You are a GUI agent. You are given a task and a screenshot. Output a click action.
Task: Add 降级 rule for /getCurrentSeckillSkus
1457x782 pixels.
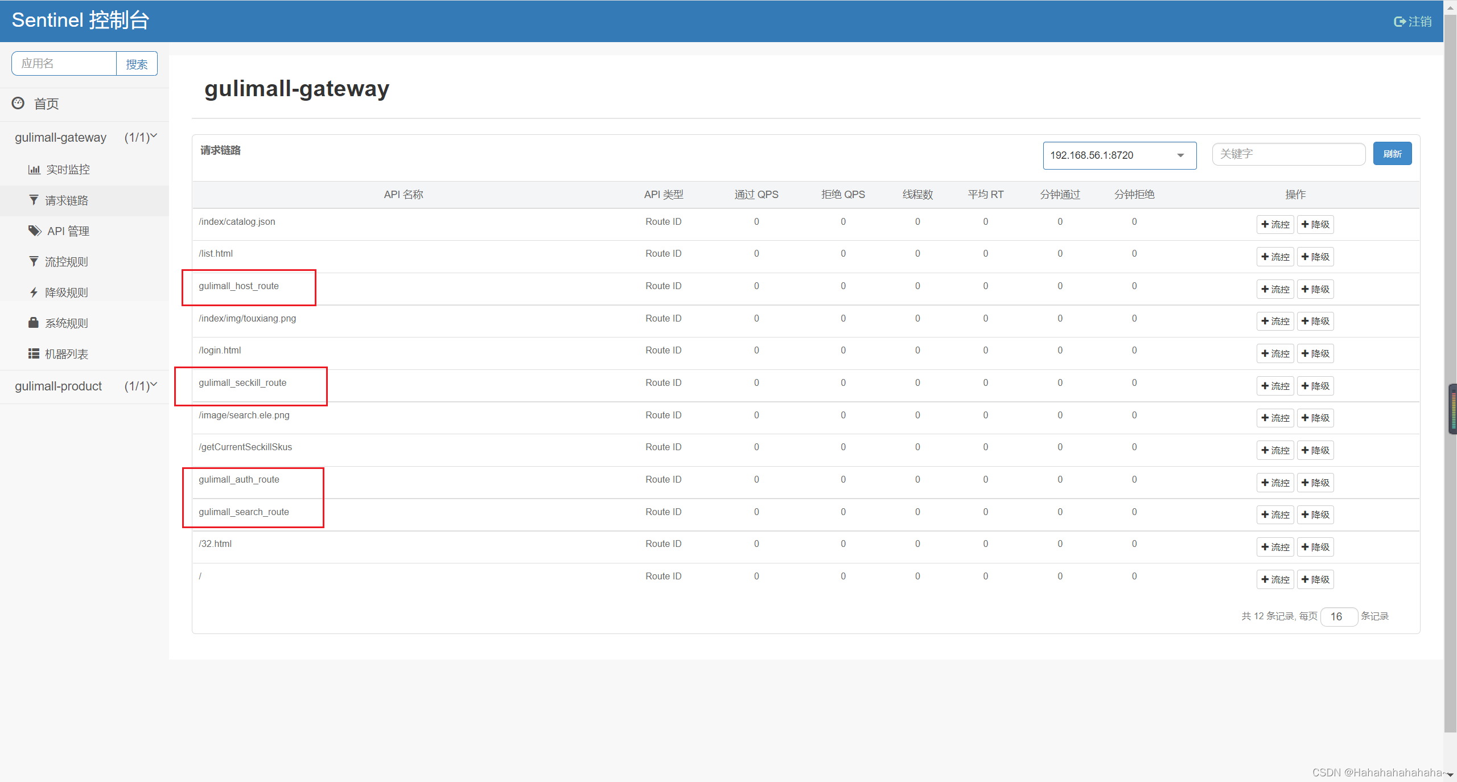[x=1315, y=450]
